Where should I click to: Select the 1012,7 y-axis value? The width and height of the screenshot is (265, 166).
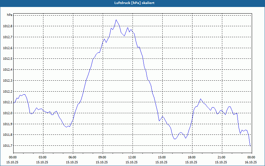(8, 37)
